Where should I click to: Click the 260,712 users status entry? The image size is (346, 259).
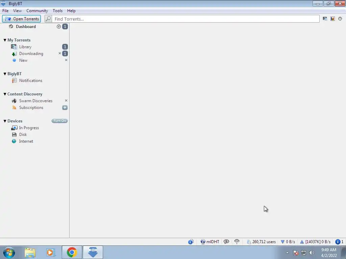pyautogui.click(x=261, y=241)
